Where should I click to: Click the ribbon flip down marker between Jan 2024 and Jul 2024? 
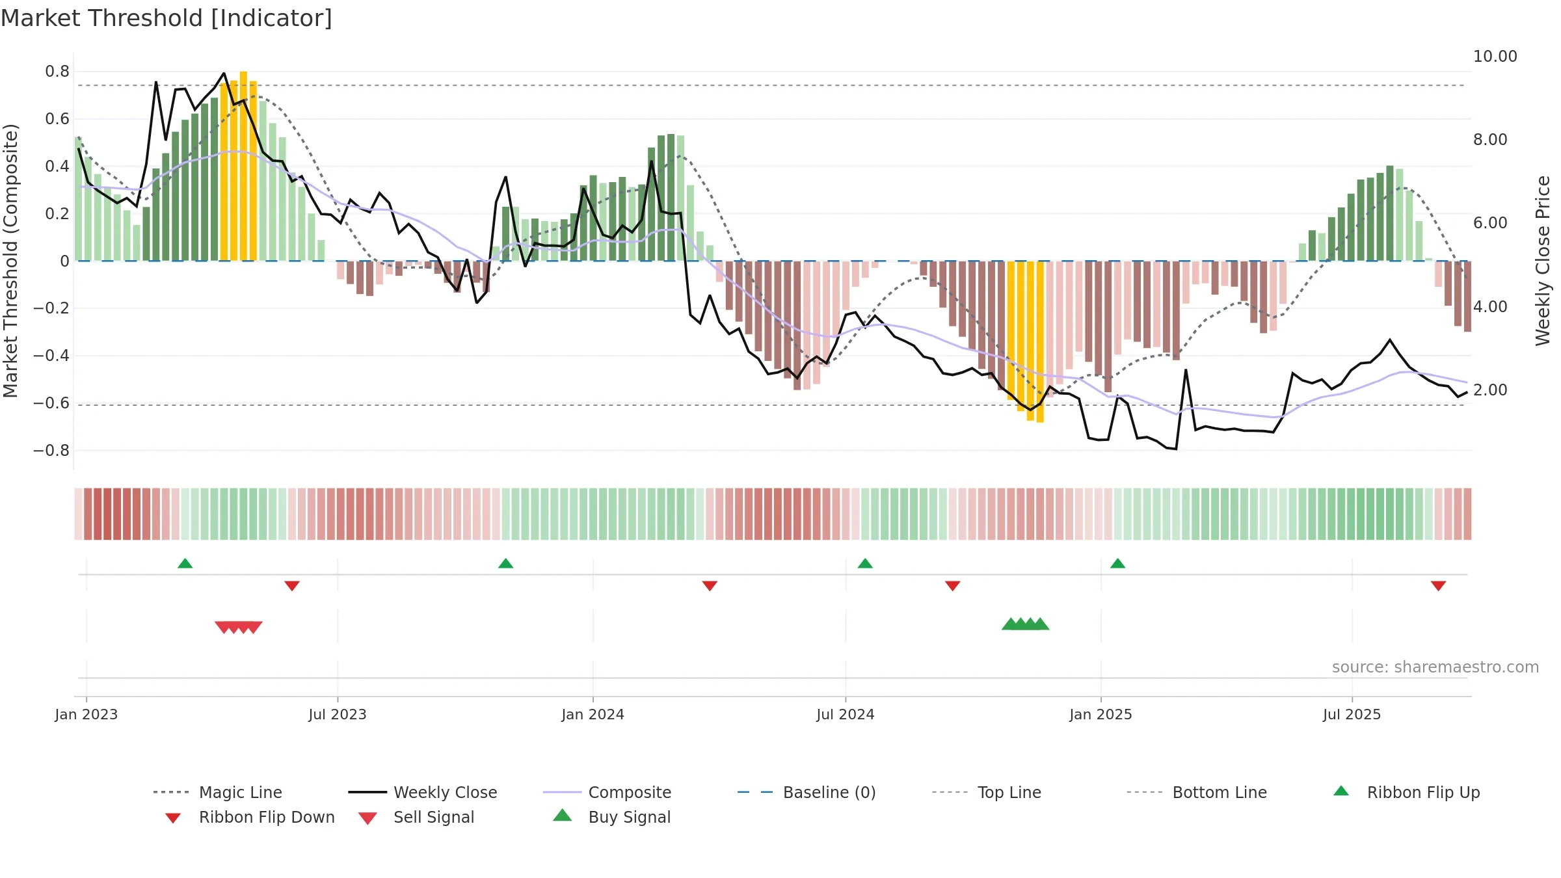click(710, 586)
